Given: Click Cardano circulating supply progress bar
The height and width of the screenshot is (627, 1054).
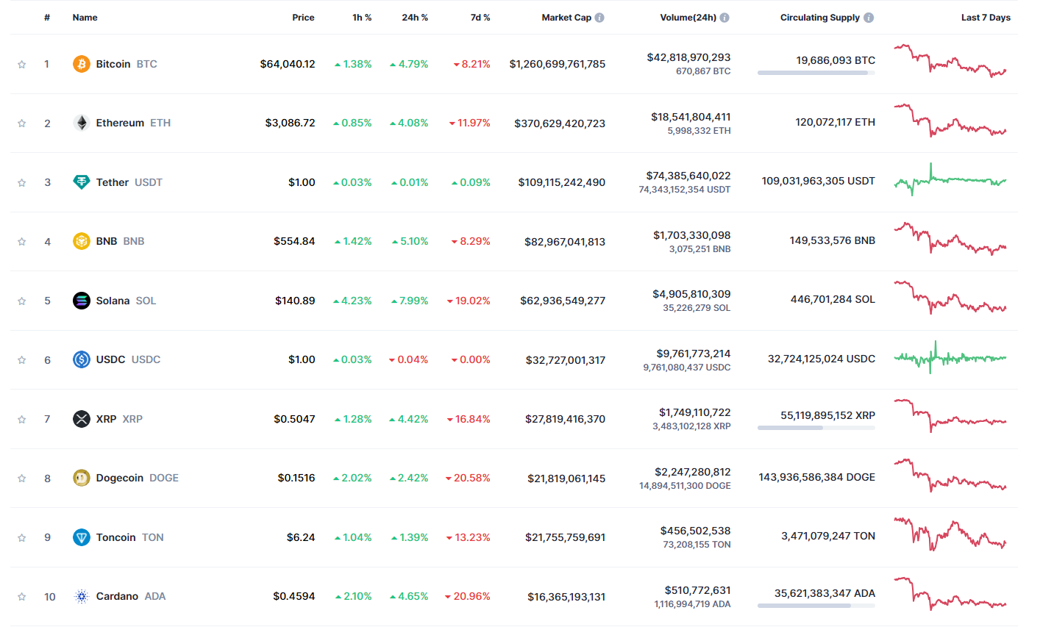Looking at the screenshot, I should [816, 606].
